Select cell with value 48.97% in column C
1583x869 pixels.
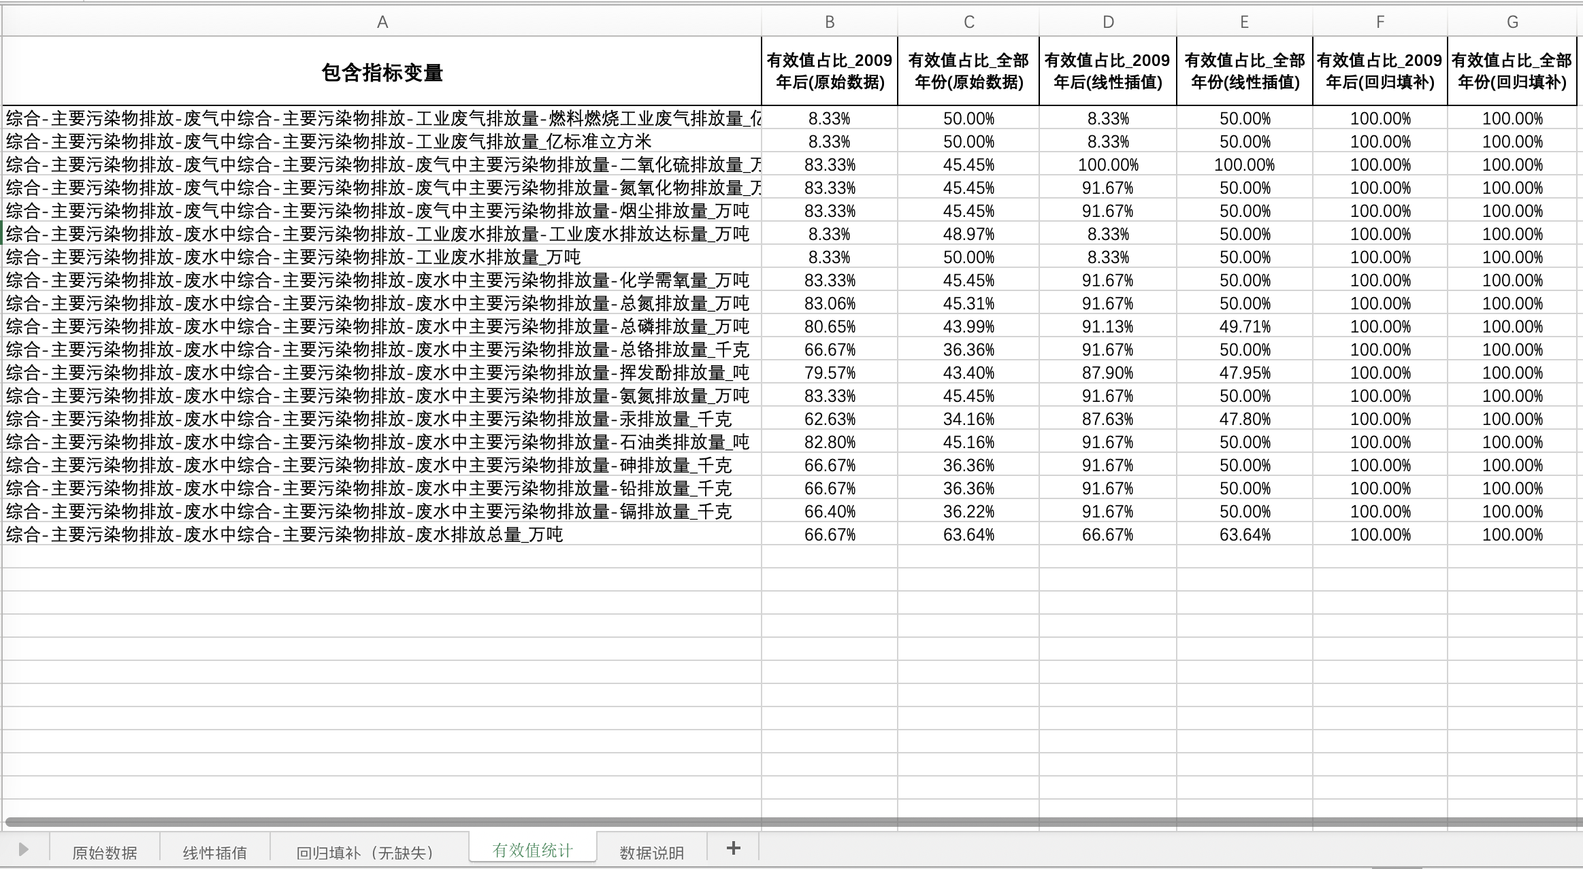pos(968,234)
